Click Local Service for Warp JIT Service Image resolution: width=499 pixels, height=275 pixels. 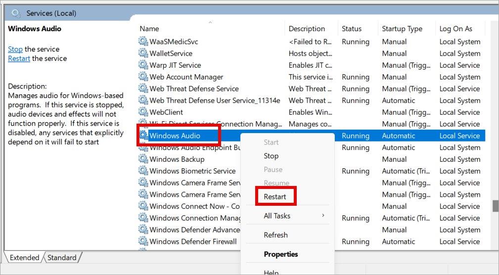459,65
